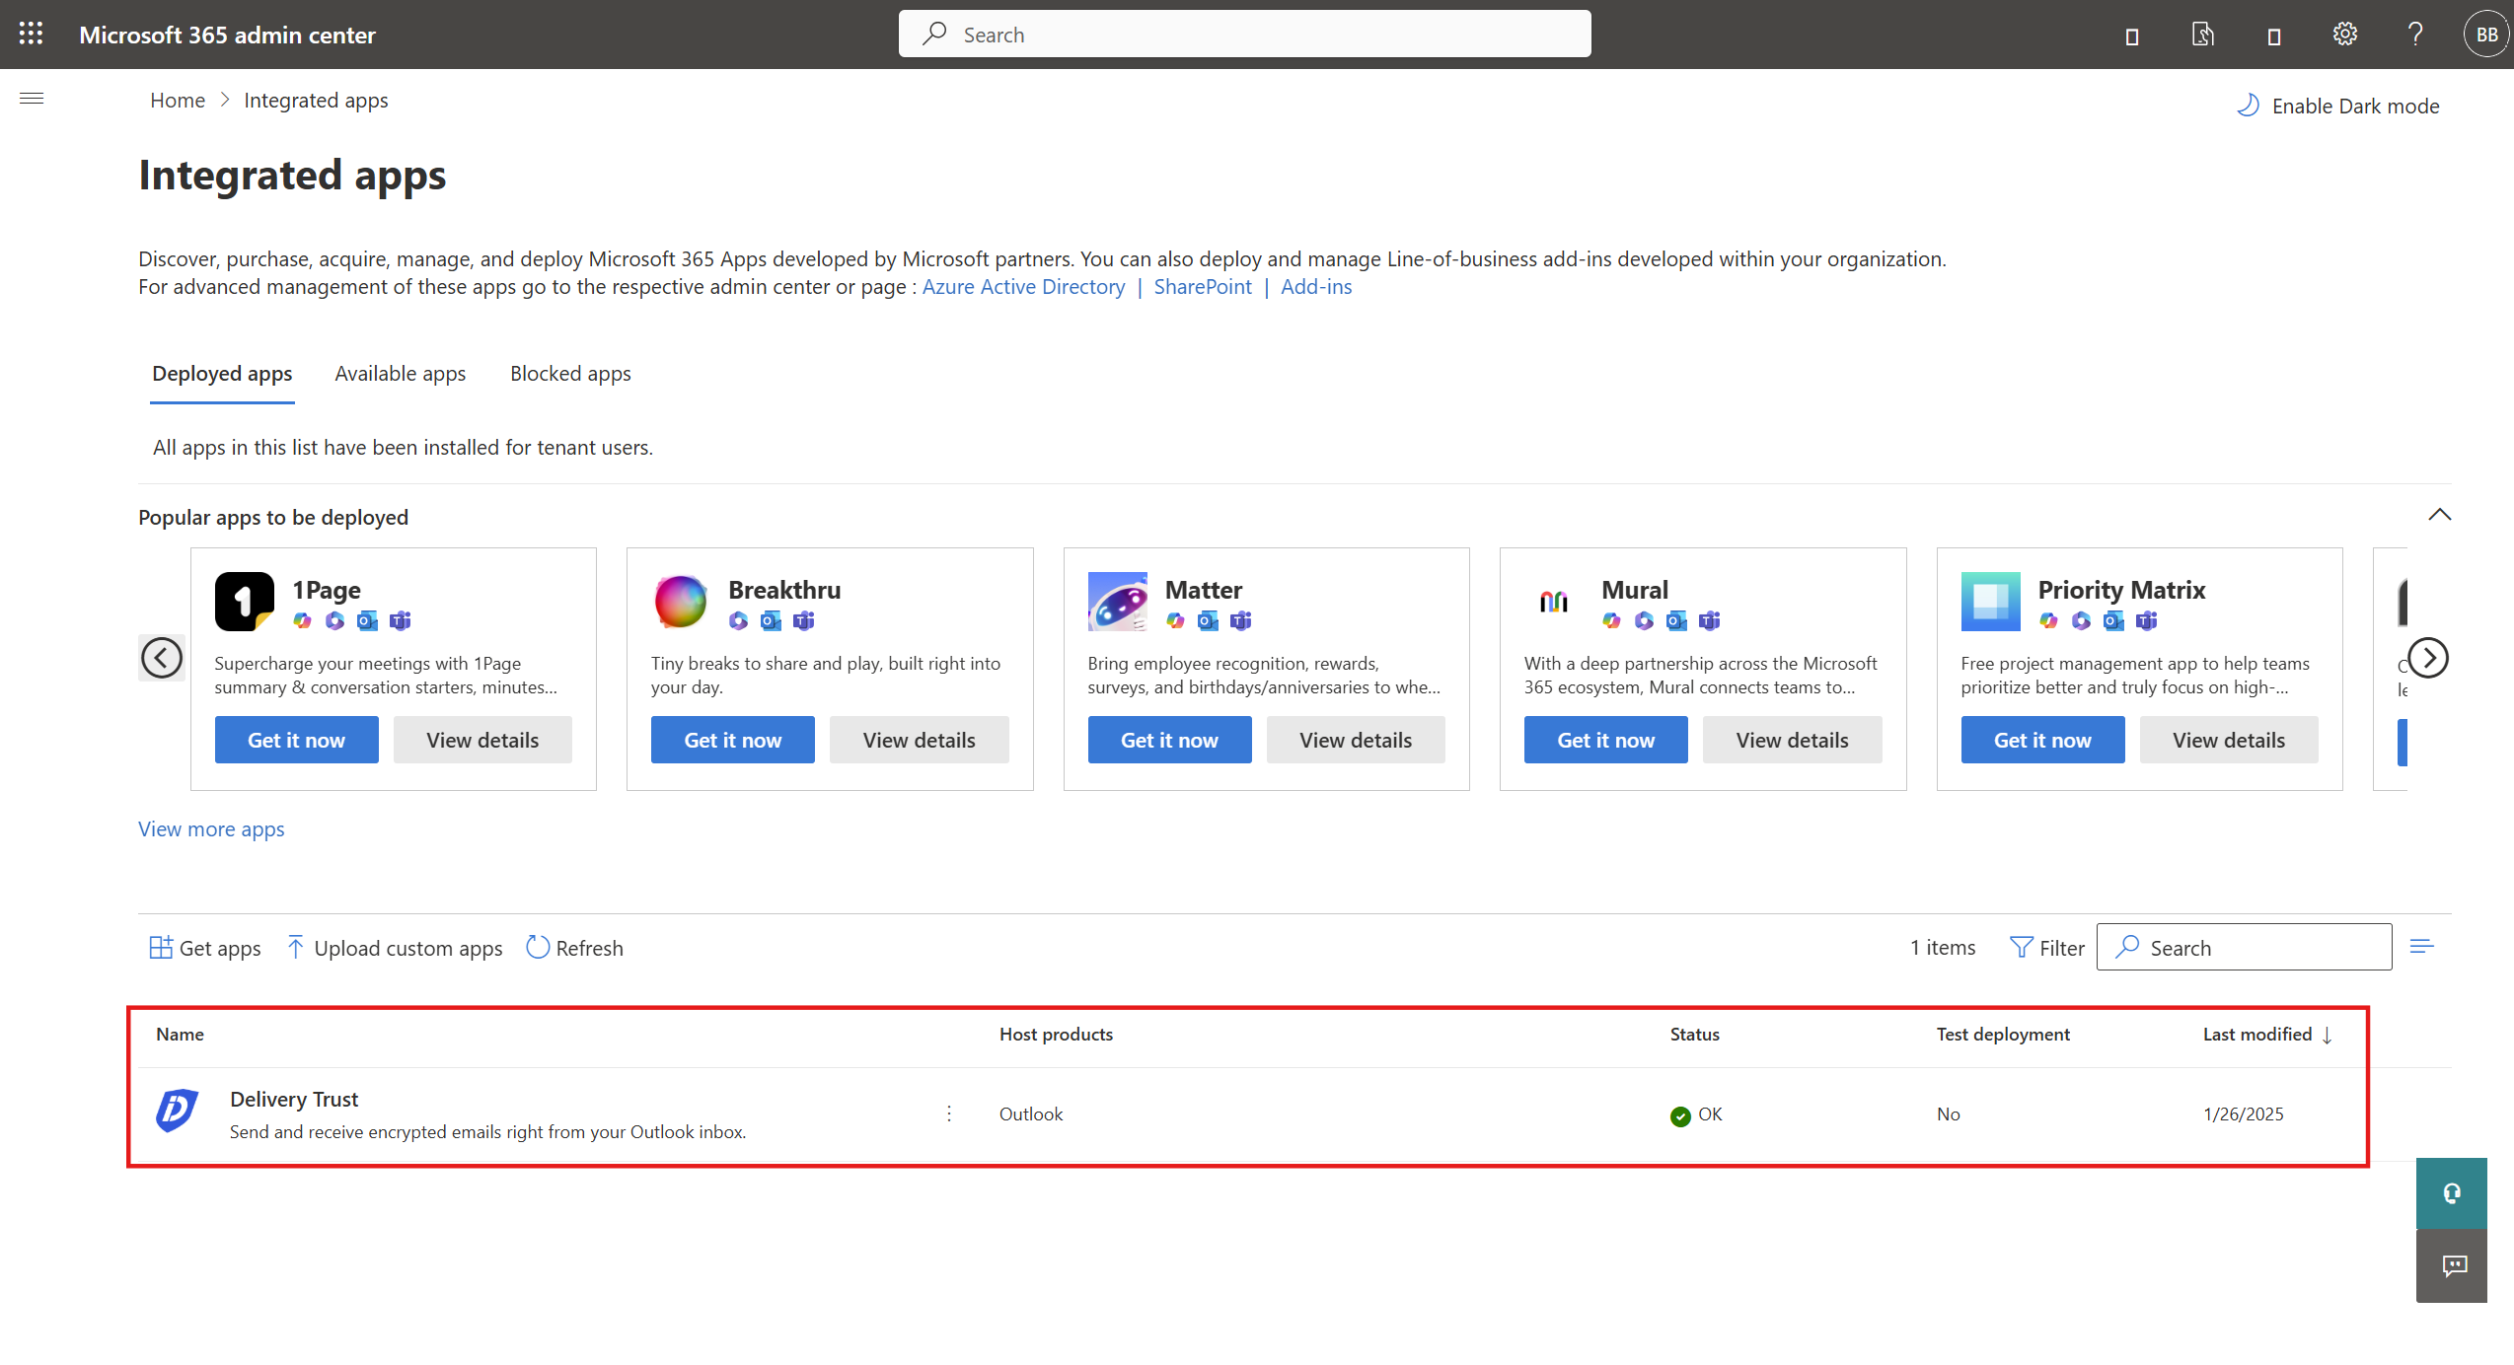Click the 1Page app logo
The image size is (2514, 1365).
pos(244,601)
